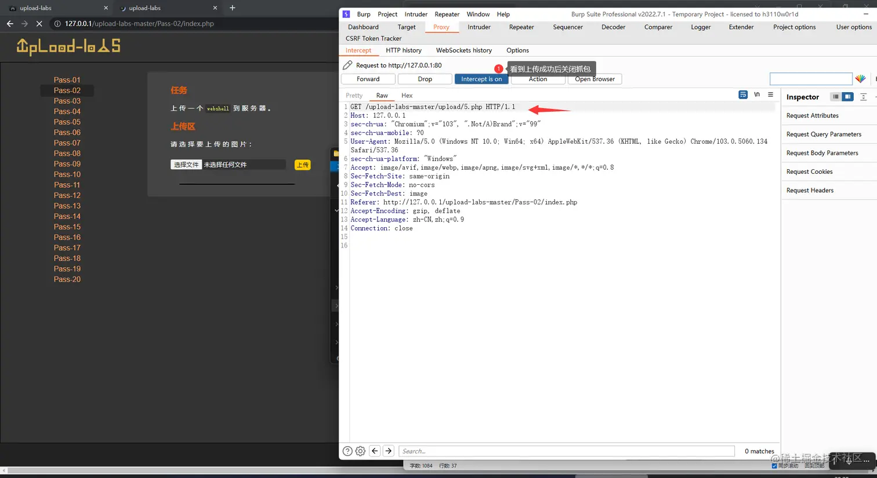This screenshot has width=877, height=478.
Task: Click the message editor Search field
Action: (x=567, y=451)
